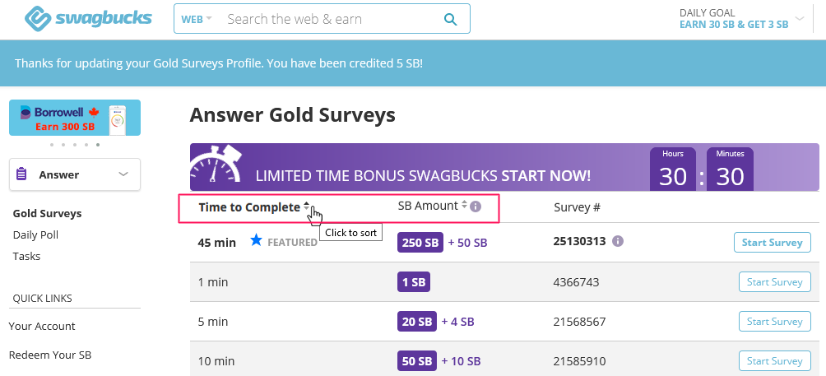This screenshot has width=826, height=376.
Task: Open Tasks in sidebar
Action: (27, 257)
